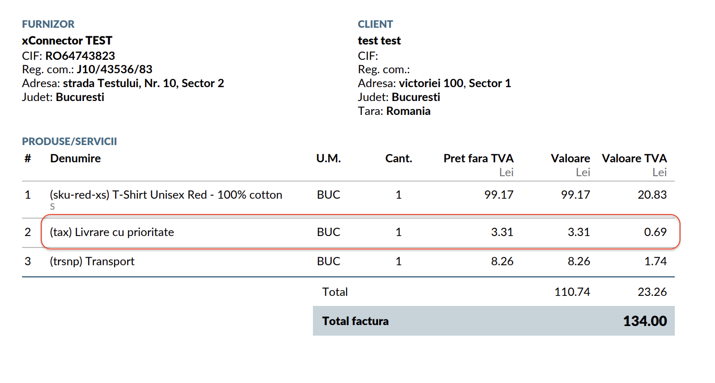The width and height of the screenshot is (715, 383).
Task: Select the FURNIZOR section heading
Action: coord(48,24)
